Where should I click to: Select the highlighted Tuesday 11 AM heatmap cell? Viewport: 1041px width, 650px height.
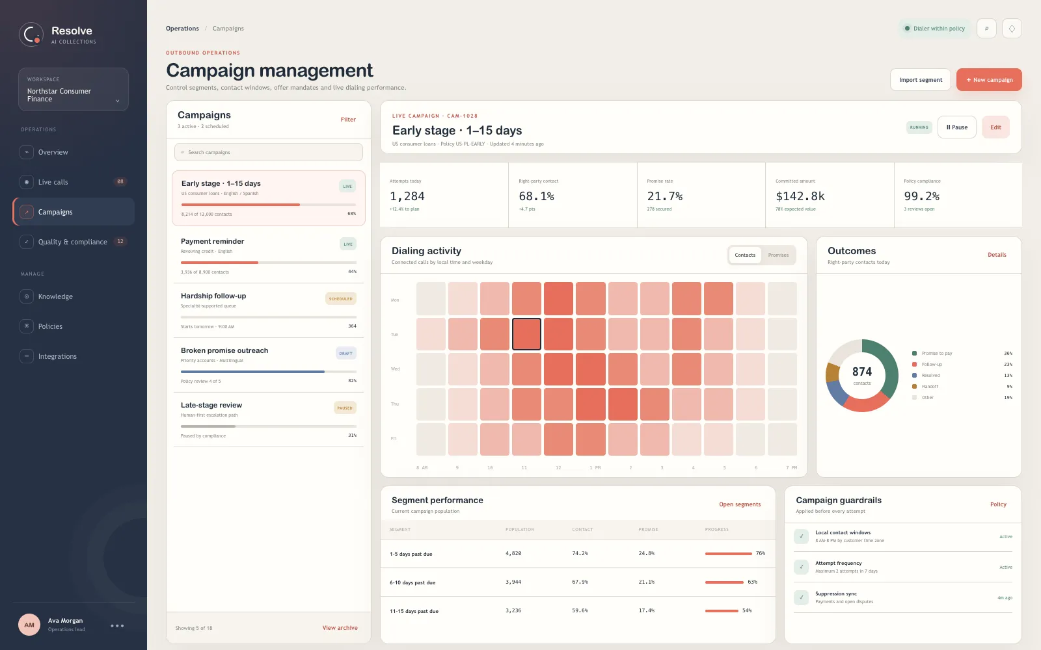(526, 334)
